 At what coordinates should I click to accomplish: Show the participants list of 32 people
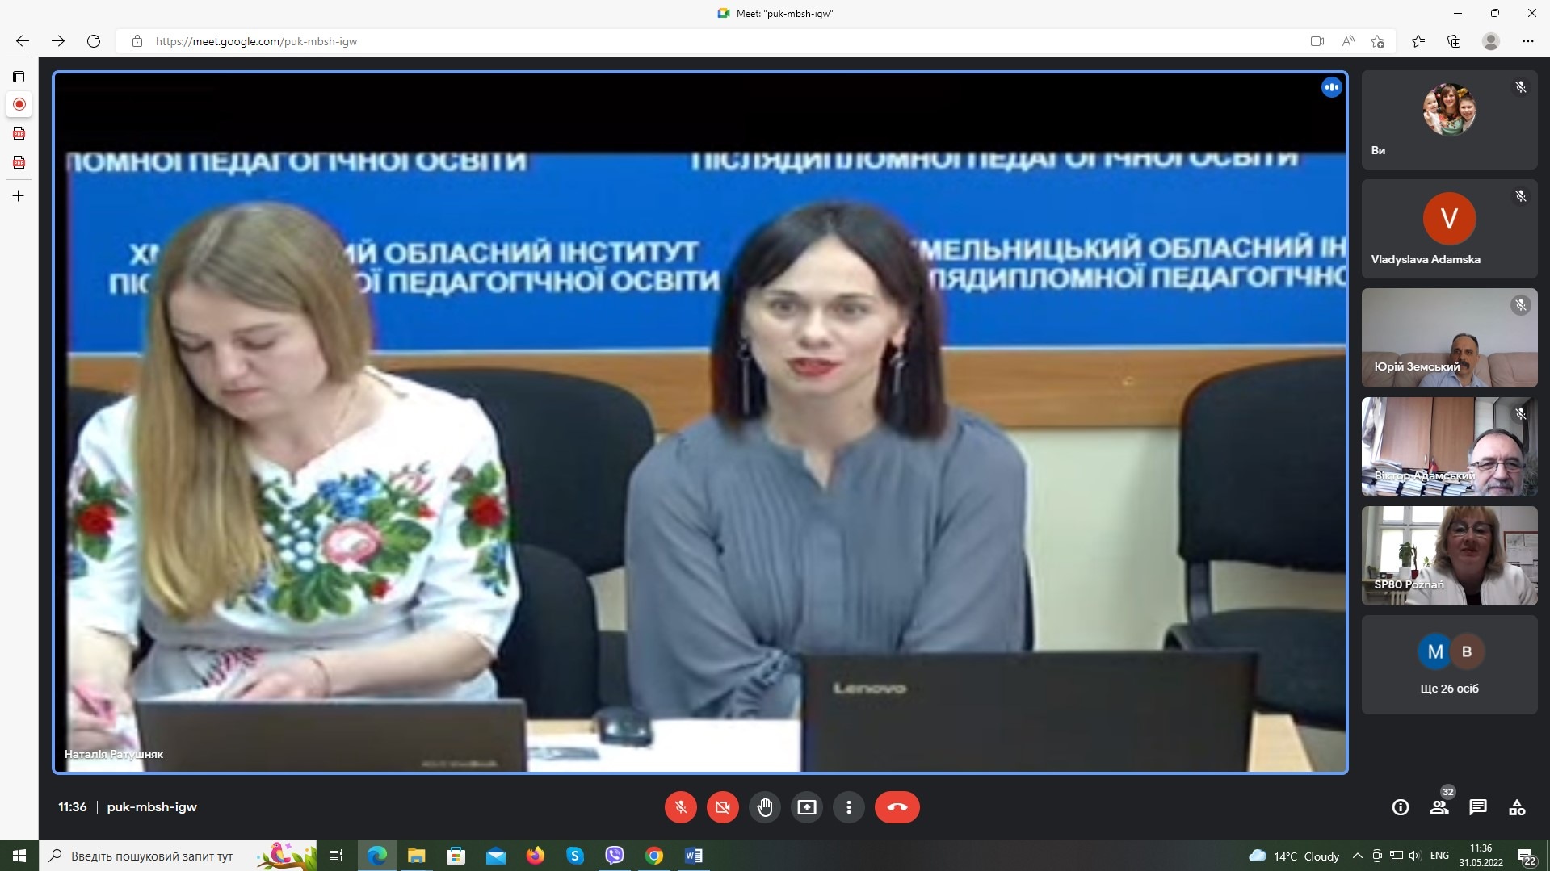pyautogui.click(x=1439, y=807)
